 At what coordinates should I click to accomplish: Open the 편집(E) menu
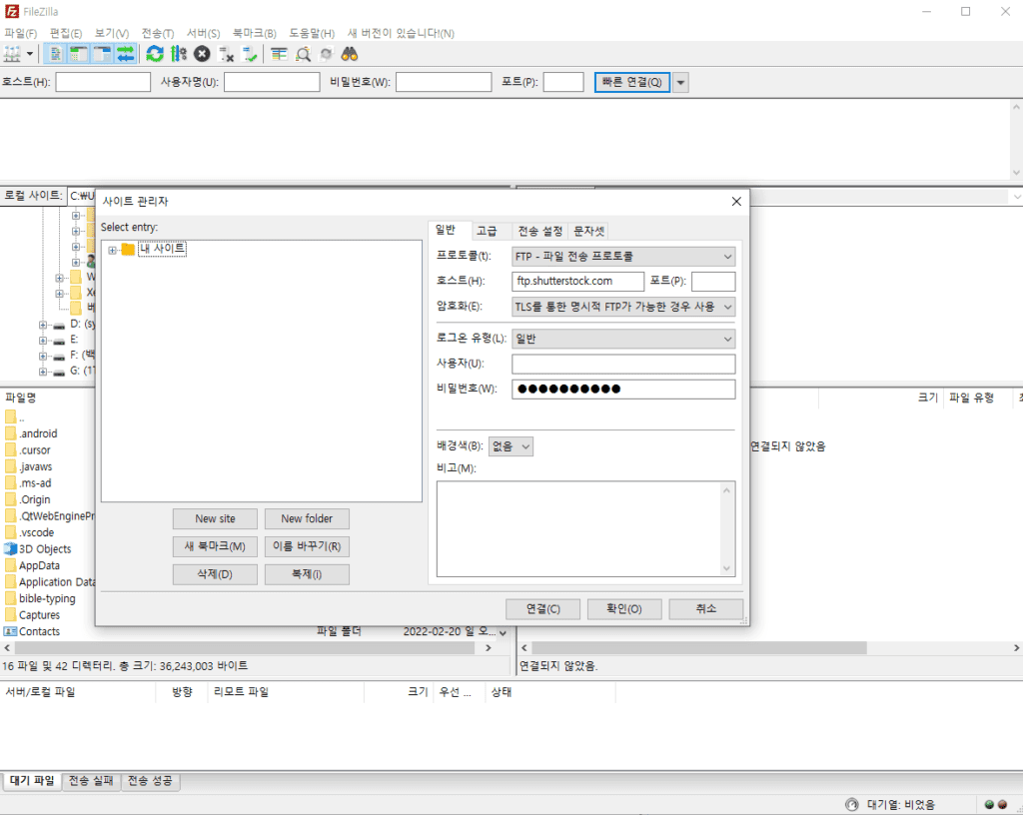[66, 33]
